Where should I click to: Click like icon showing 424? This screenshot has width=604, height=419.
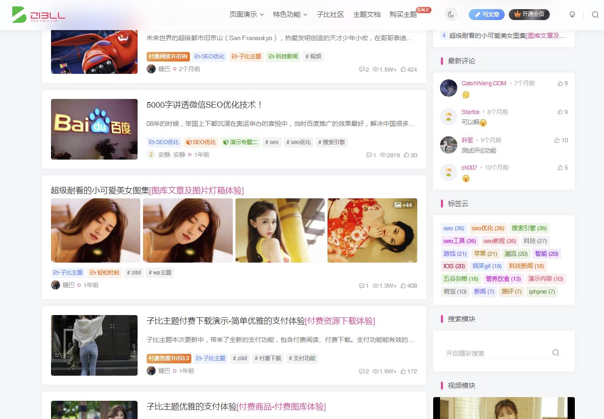403,69
